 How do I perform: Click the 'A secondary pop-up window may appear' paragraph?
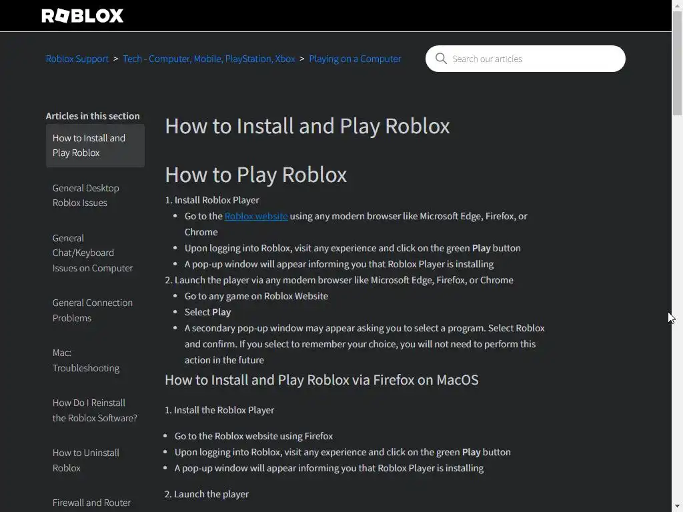(x=365, y=344)
